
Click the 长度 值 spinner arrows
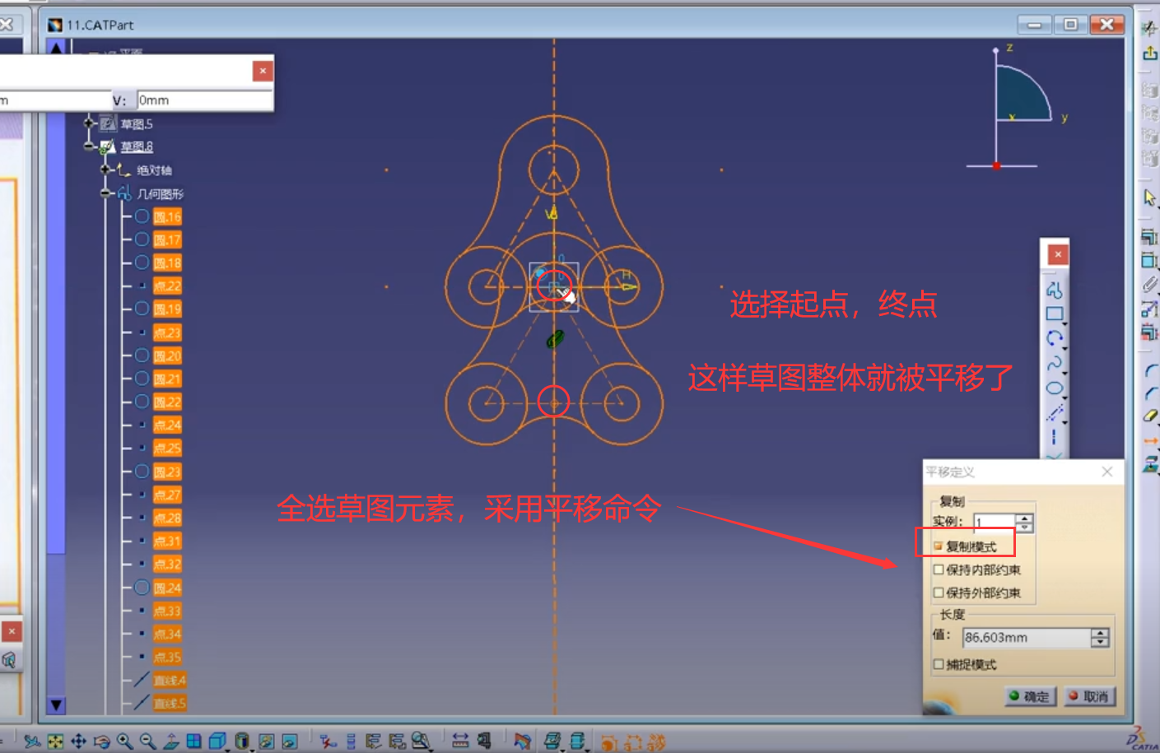(1100, 637)
